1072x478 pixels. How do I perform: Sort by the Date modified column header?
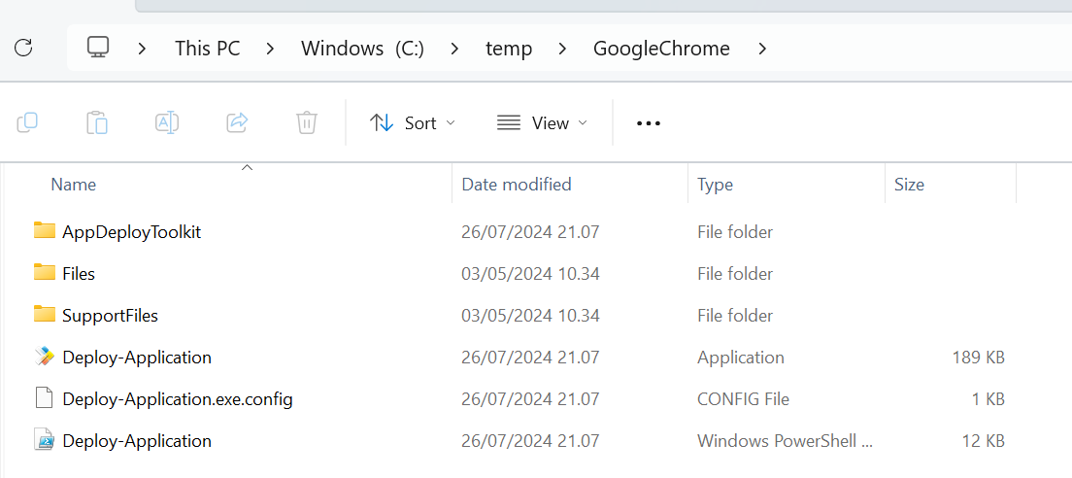(x=517, y=184)
